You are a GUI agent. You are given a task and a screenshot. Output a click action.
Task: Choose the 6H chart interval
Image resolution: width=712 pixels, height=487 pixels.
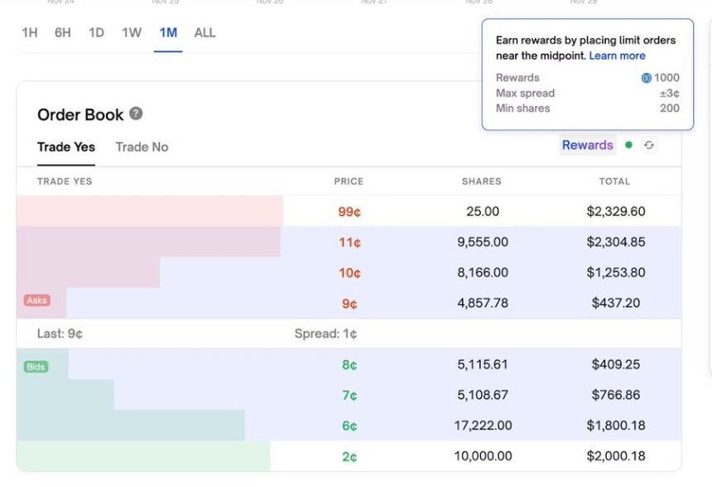click(x=63, y=33)
